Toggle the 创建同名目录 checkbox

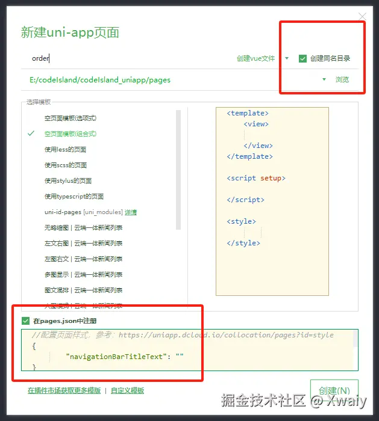coord(302,58)
